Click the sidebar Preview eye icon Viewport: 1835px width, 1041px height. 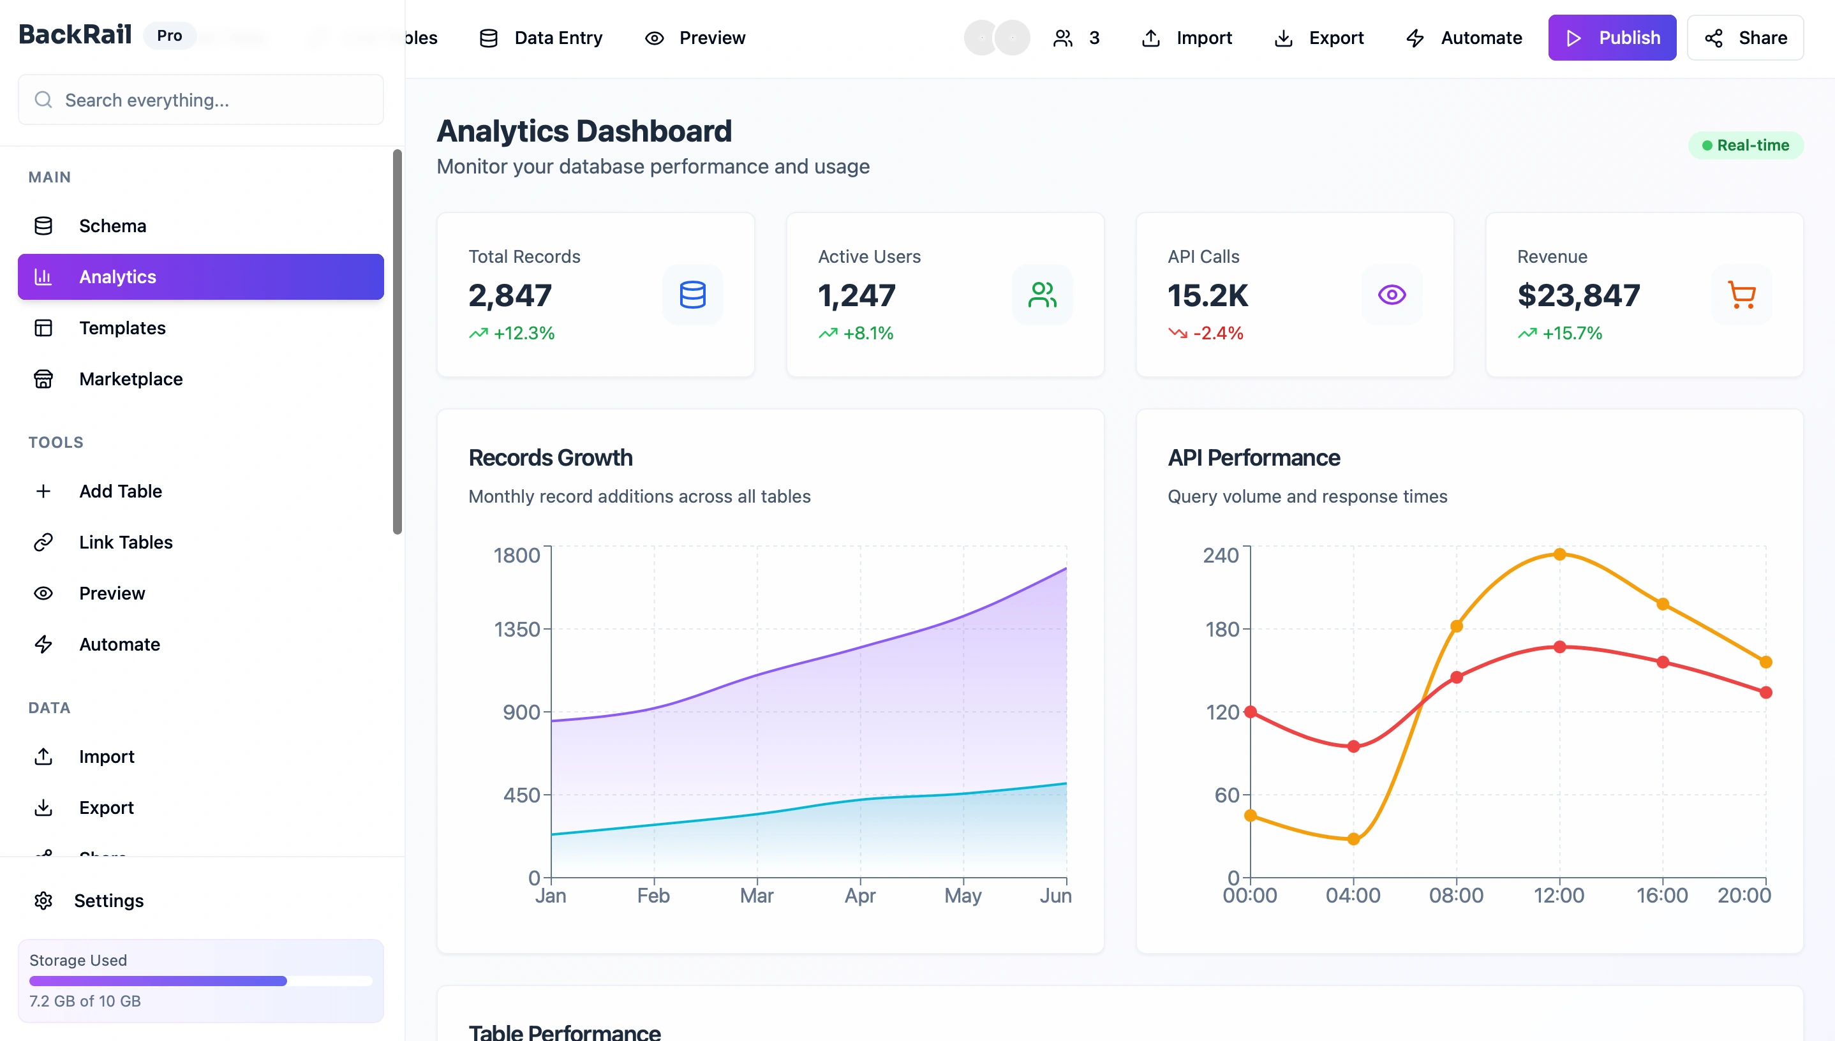43,593
